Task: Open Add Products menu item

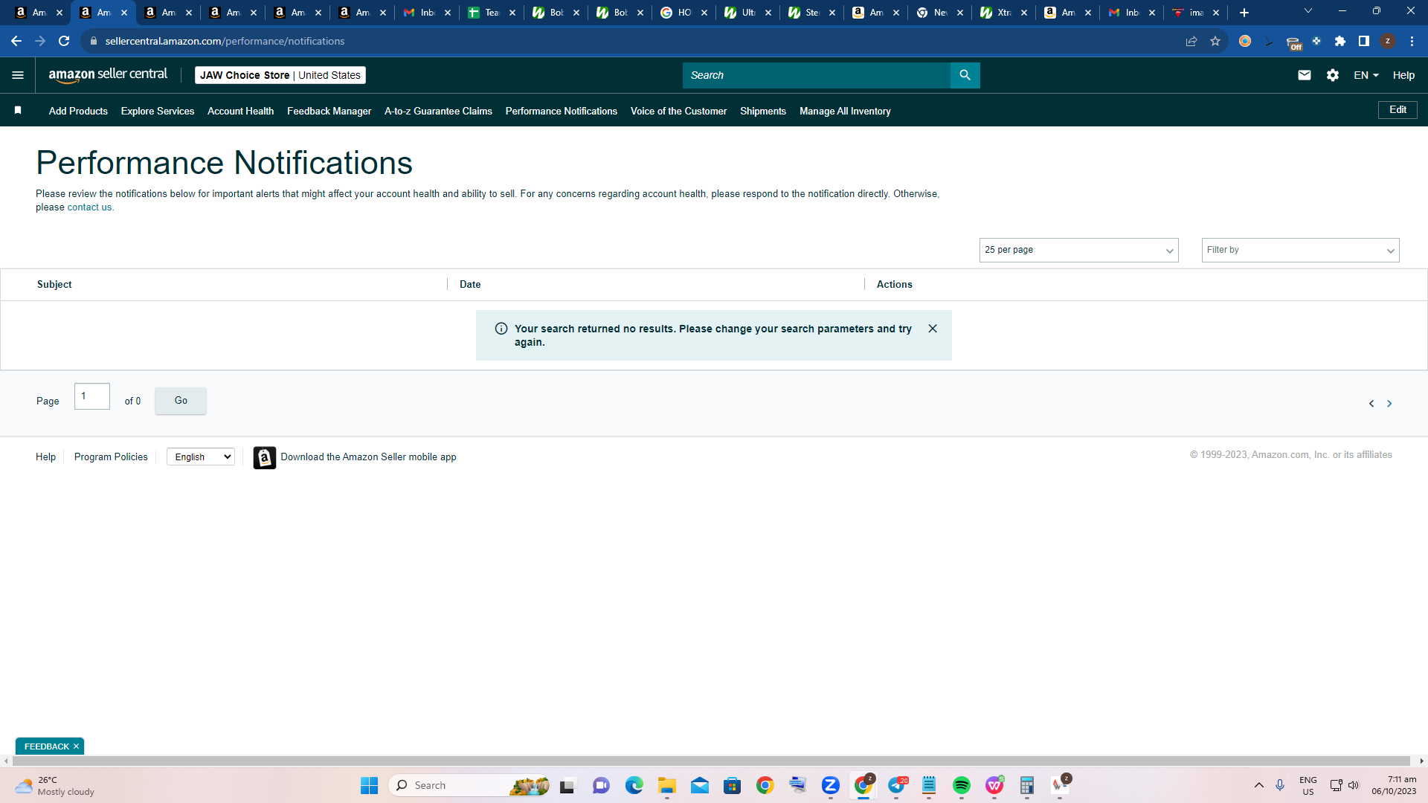Action: click(78, 111)
